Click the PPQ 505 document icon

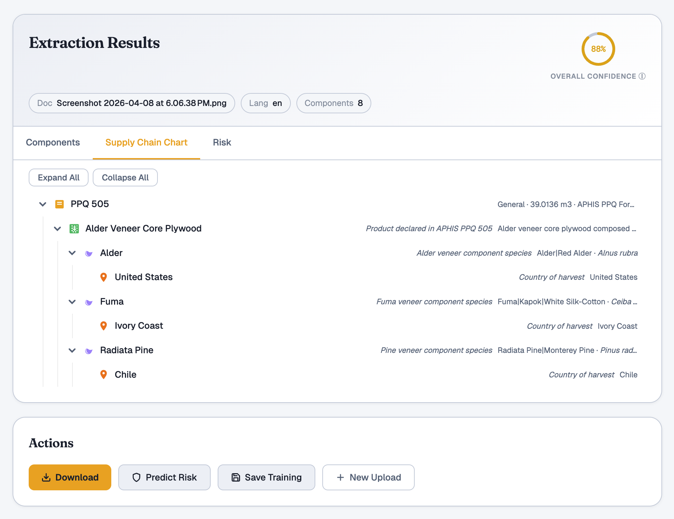pyautogui.click(x=59, y=204)
